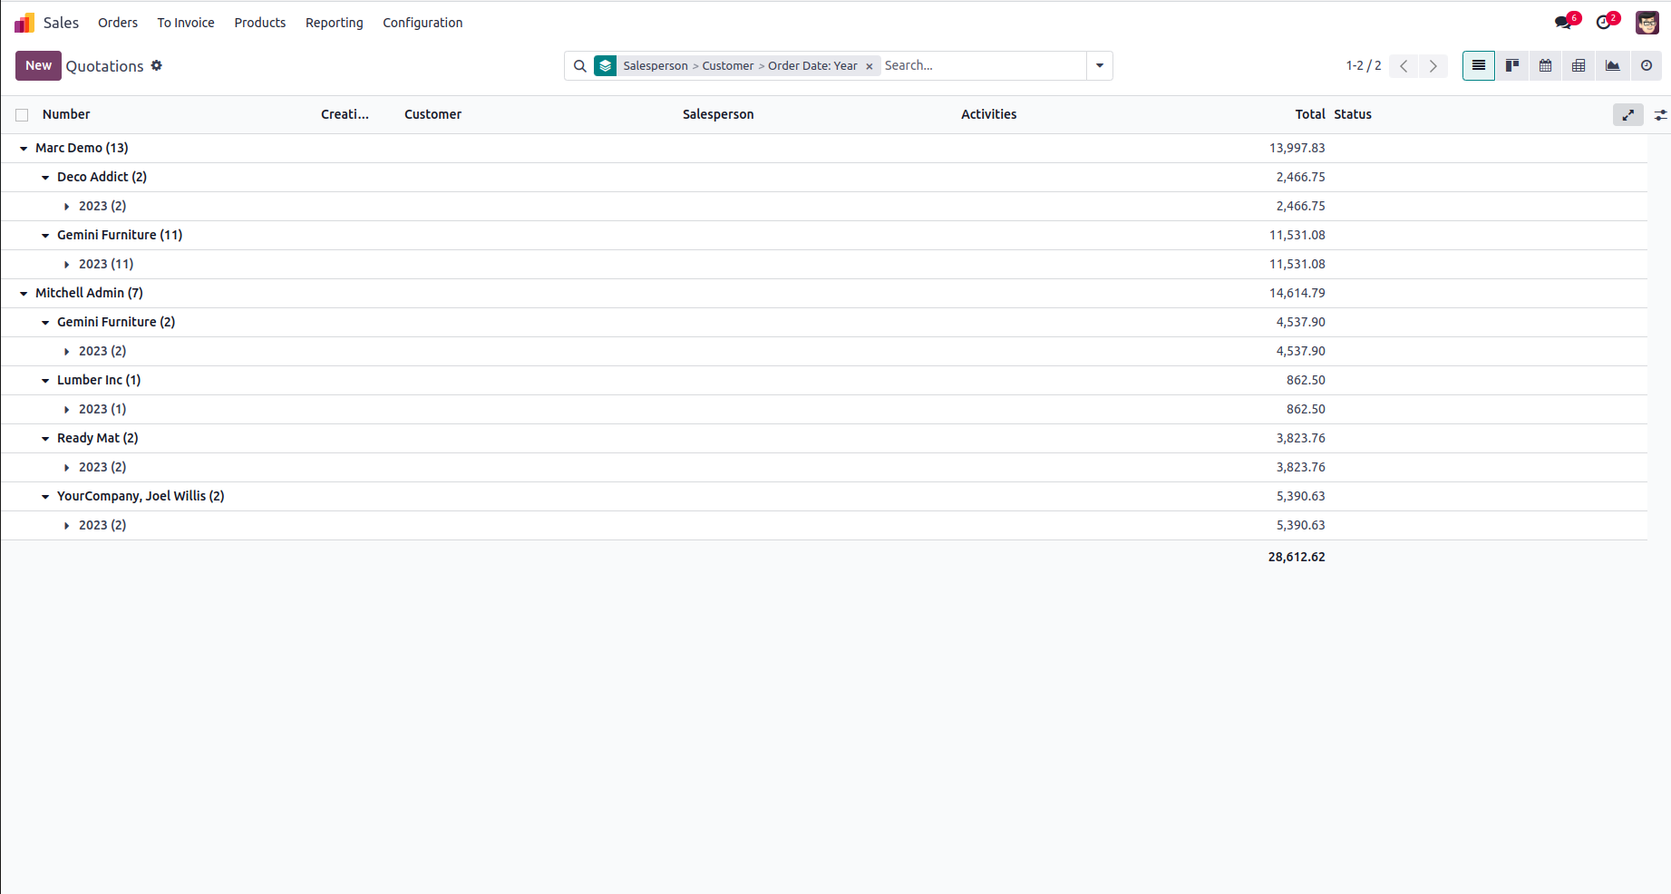The image size is (1671, 894).
Task: Click Mitchell Admin total 14,614.79
Action: (x=1297, y=293)
